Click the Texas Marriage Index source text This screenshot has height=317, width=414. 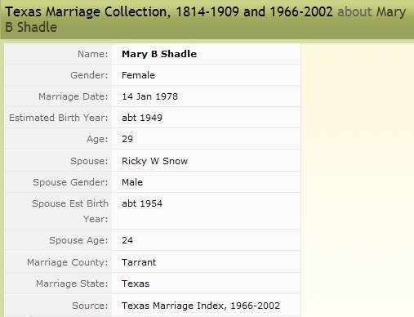[x=201, y=306]
